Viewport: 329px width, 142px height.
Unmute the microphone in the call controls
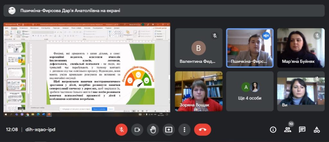click(x=121, y=129)
